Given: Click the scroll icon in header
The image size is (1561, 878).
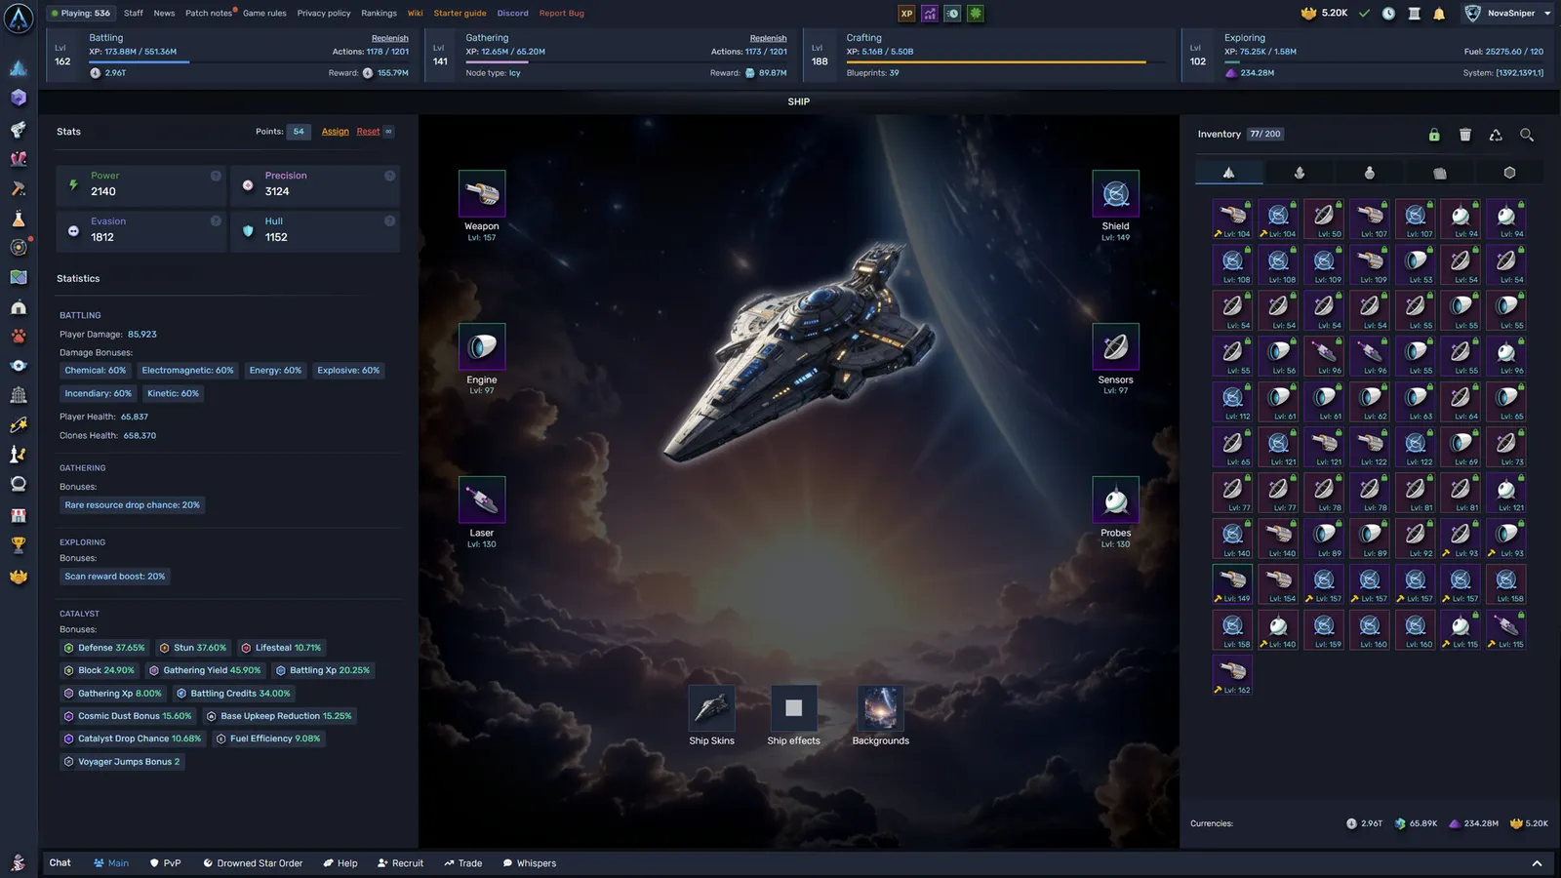Looking at the screenshot, I should [1414, 14].
